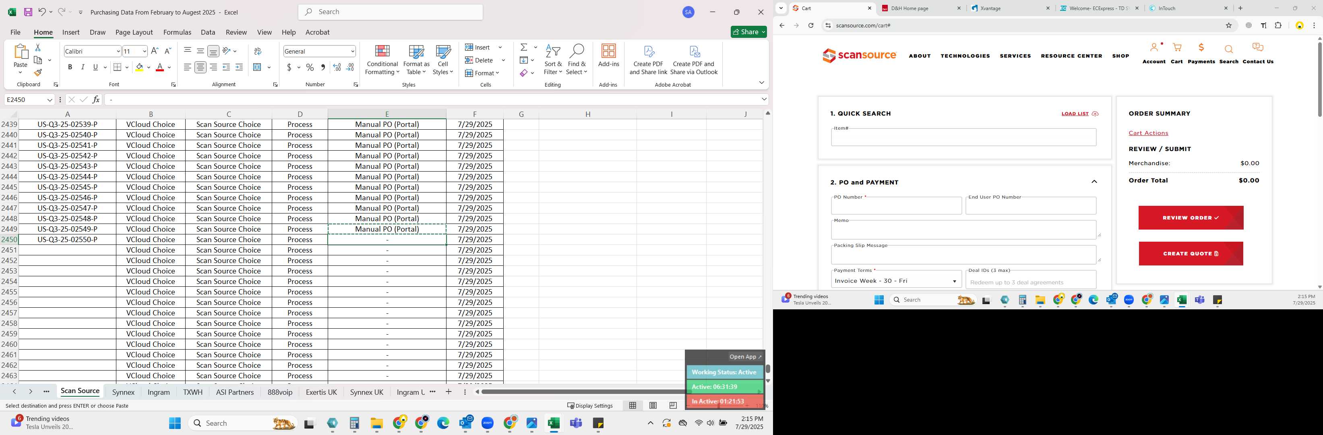The image size is (1323, 435).
Task: Select the Format Painter brush icon
Action: click(x=38, y=73)
